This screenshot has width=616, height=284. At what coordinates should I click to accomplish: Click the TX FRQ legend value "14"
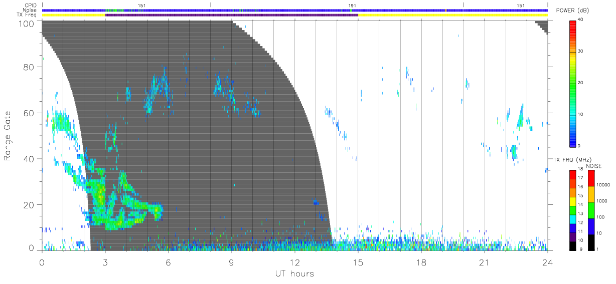click(x=580, y=205)
